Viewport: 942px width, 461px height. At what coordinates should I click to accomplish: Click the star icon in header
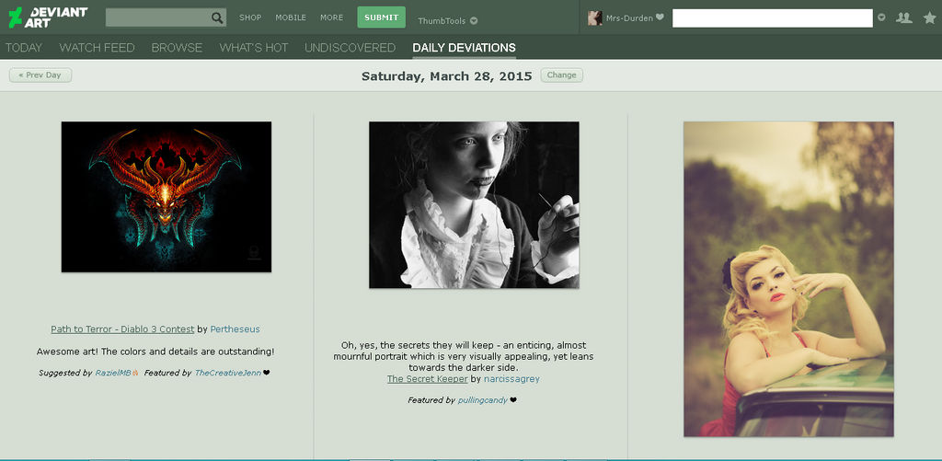929,17
